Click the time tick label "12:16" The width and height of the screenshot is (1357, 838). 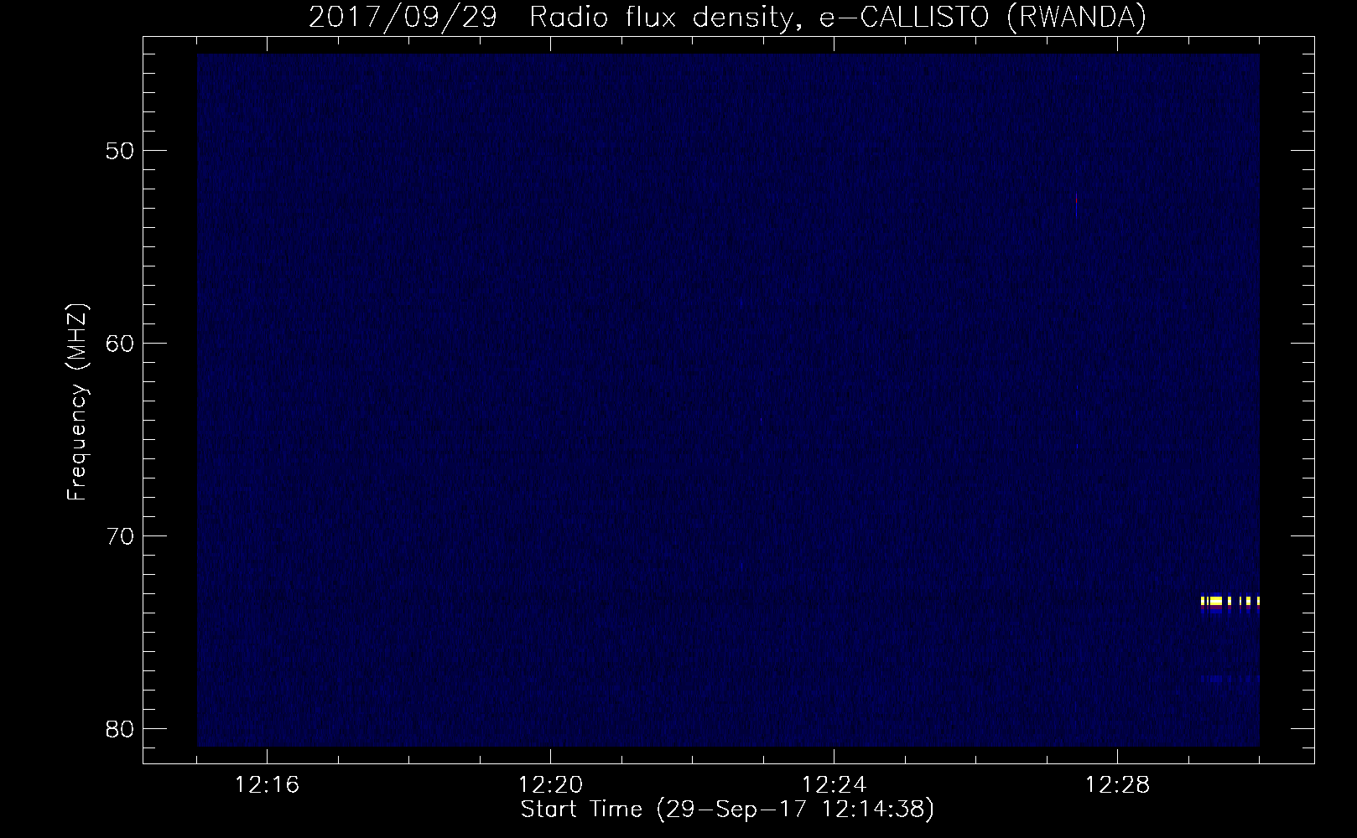pos(268,786)
